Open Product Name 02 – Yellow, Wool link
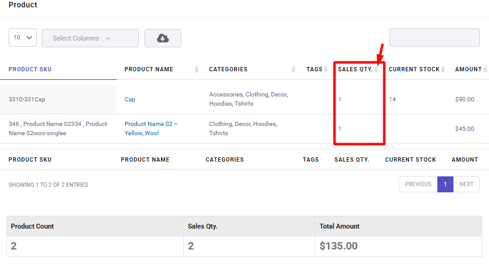Viewport: 489px width, 271px height. click(x=151, y=128)
